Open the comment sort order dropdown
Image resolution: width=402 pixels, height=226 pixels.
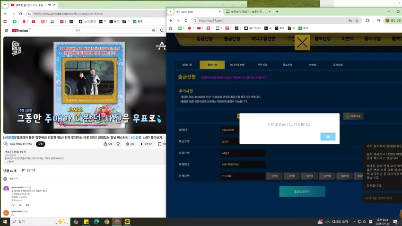[x=28, y=170]
